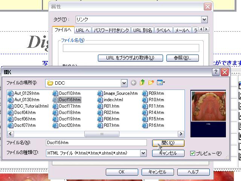Click キャンセル in the 開く dialog

click(x=168, y=153)
